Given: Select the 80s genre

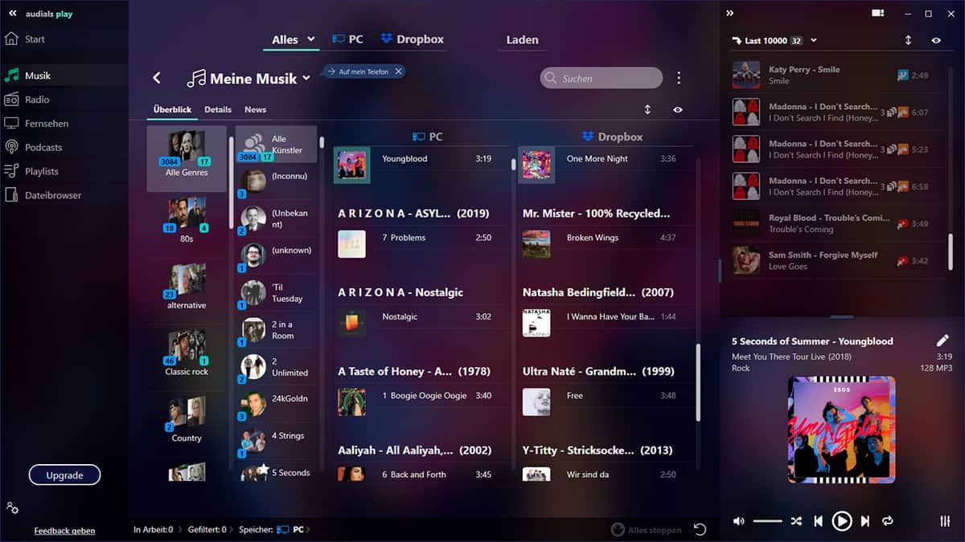Looking at the screenshot, I should [187, 222].
